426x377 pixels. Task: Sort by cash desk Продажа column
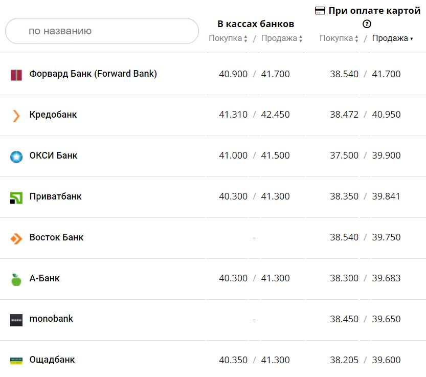point(282,38)
